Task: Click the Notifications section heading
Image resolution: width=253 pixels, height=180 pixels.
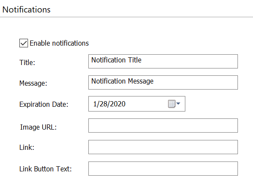Action: point(26,9)
